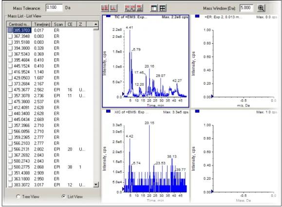The width and height of the screenshot is (282, 207).
Task: Show TIC and XIC chromatograms toolbar button
Action: pyautogui.click(x=130, y=8)
